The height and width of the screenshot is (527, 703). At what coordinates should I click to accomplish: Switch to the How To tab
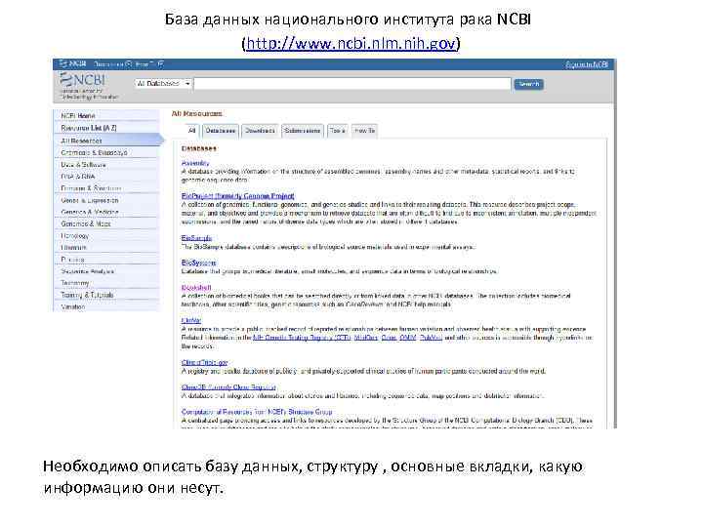364,131
